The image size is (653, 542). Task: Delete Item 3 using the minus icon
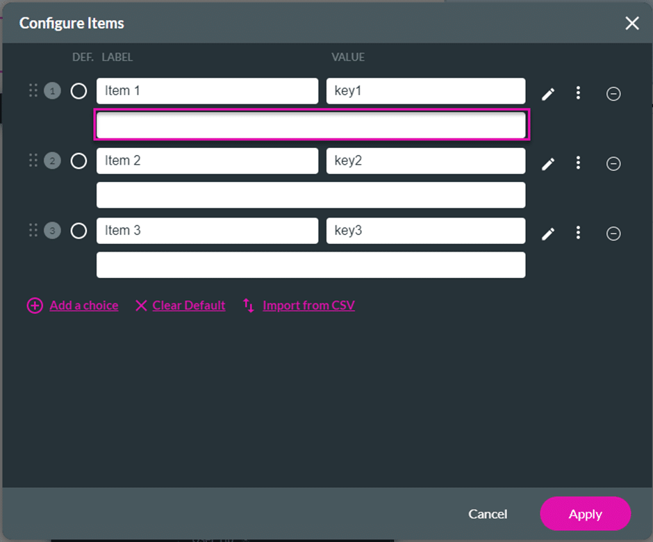(613, 233)
